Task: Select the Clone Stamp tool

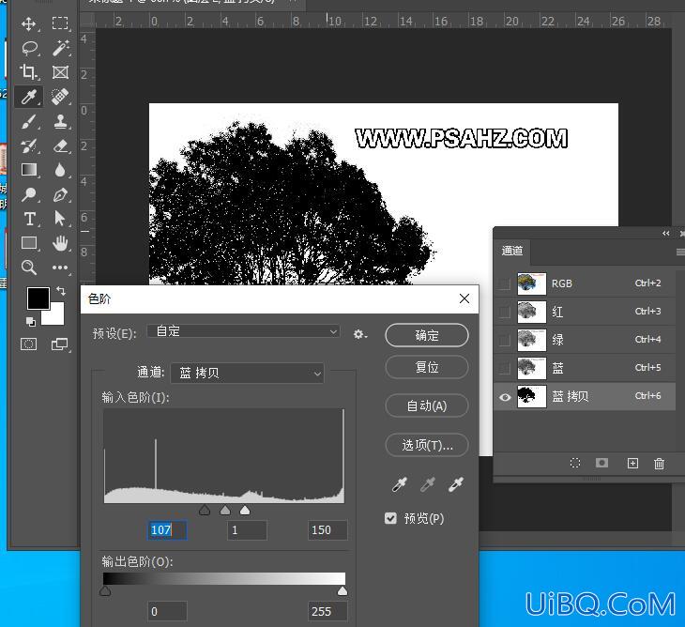Action: point(60,121)
